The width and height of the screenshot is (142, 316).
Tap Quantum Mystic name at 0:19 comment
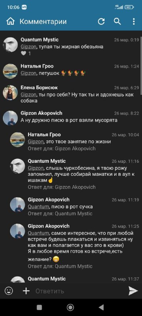(x=39, y=40)
